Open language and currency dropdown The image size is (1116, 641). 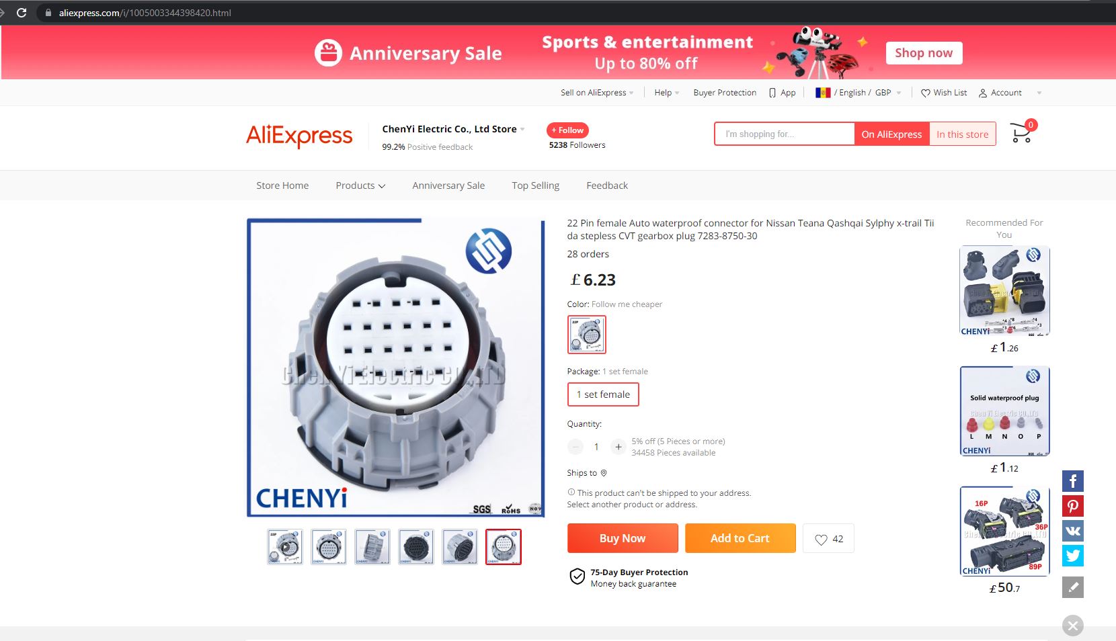pos(858,93)
